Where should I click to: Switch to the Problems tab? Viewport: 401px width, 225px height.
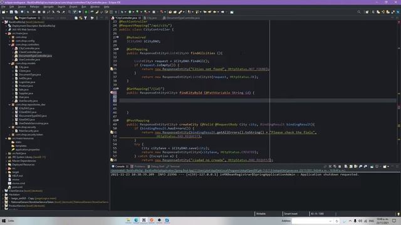coord(140,166)
